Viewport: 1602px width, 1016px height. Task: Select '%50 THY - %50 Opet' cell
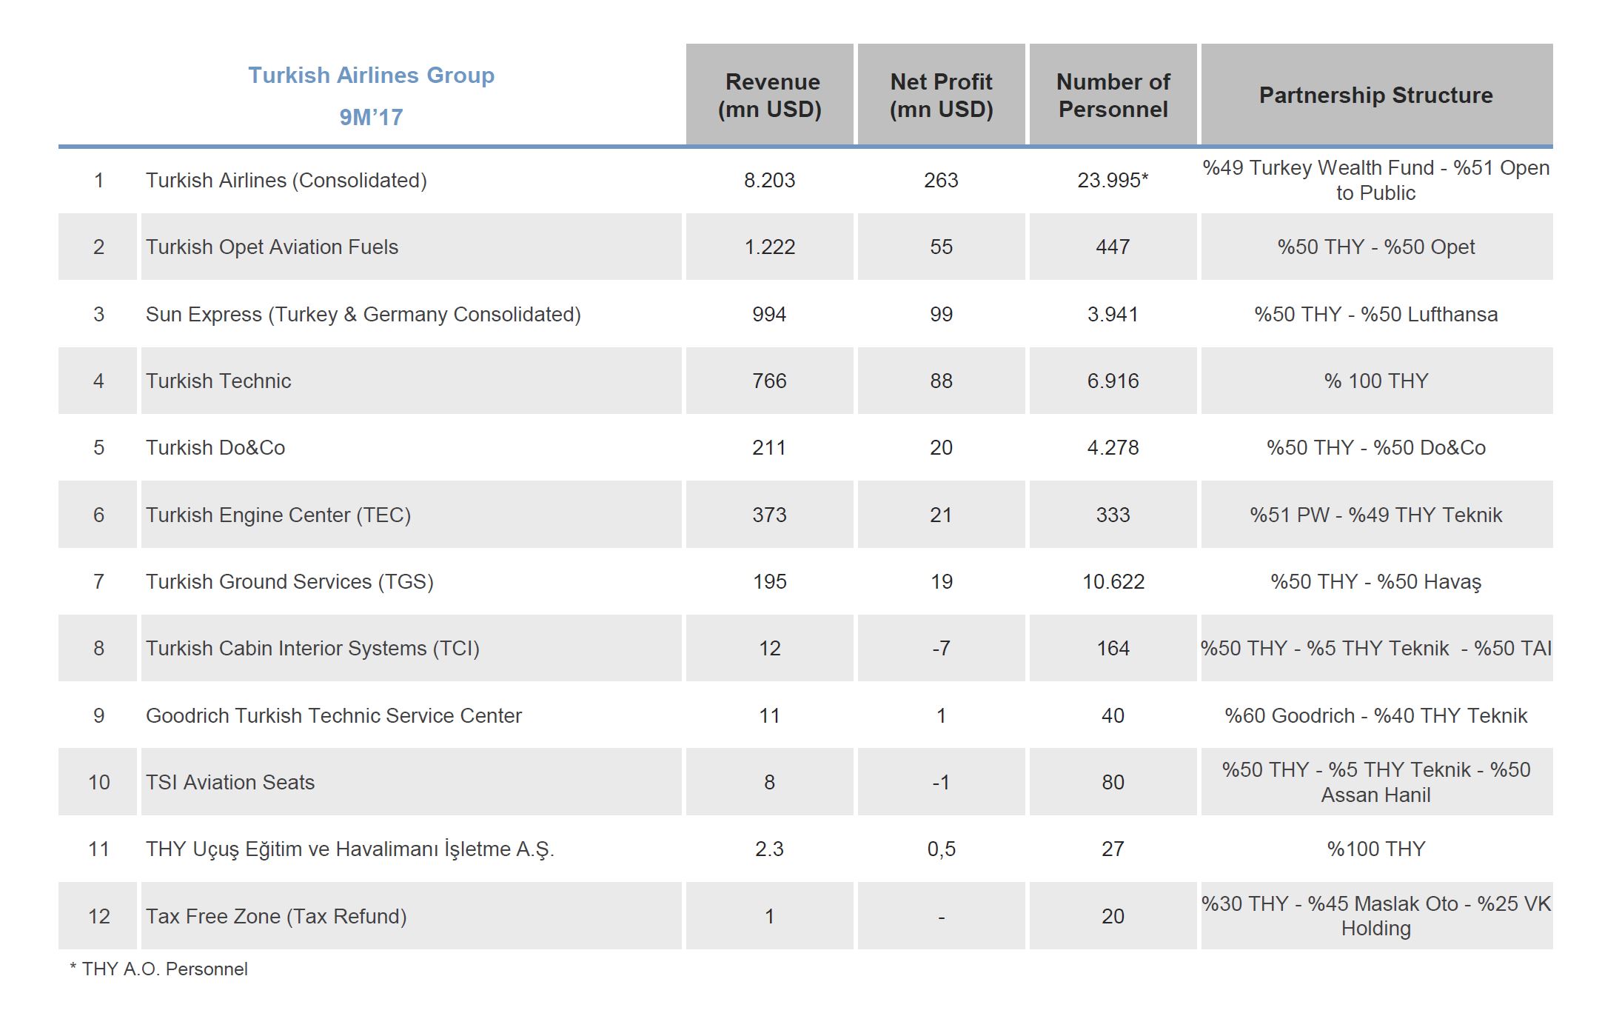click(x=1377, y=247)
